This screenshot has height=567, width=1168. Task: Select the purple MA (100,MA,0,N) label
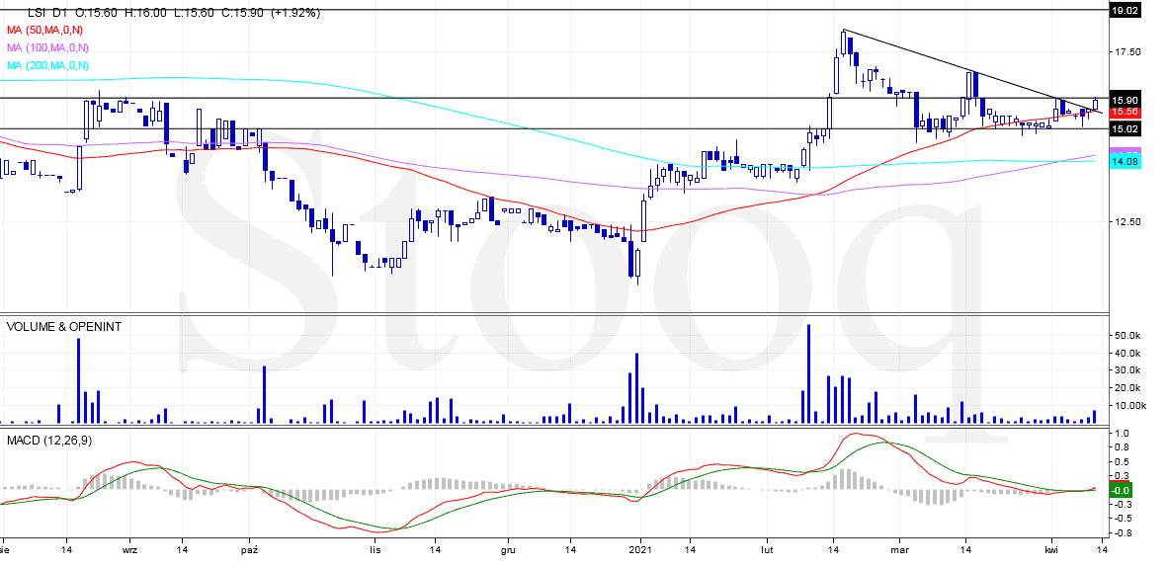(x=48, y=47)
